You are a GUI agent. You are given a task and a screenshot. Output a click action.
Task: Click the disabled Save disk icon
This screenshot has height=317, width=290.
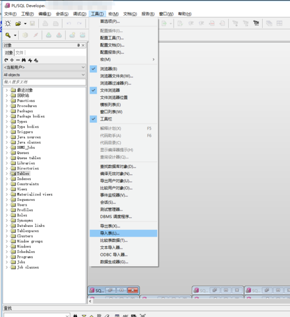click(32, 24)
